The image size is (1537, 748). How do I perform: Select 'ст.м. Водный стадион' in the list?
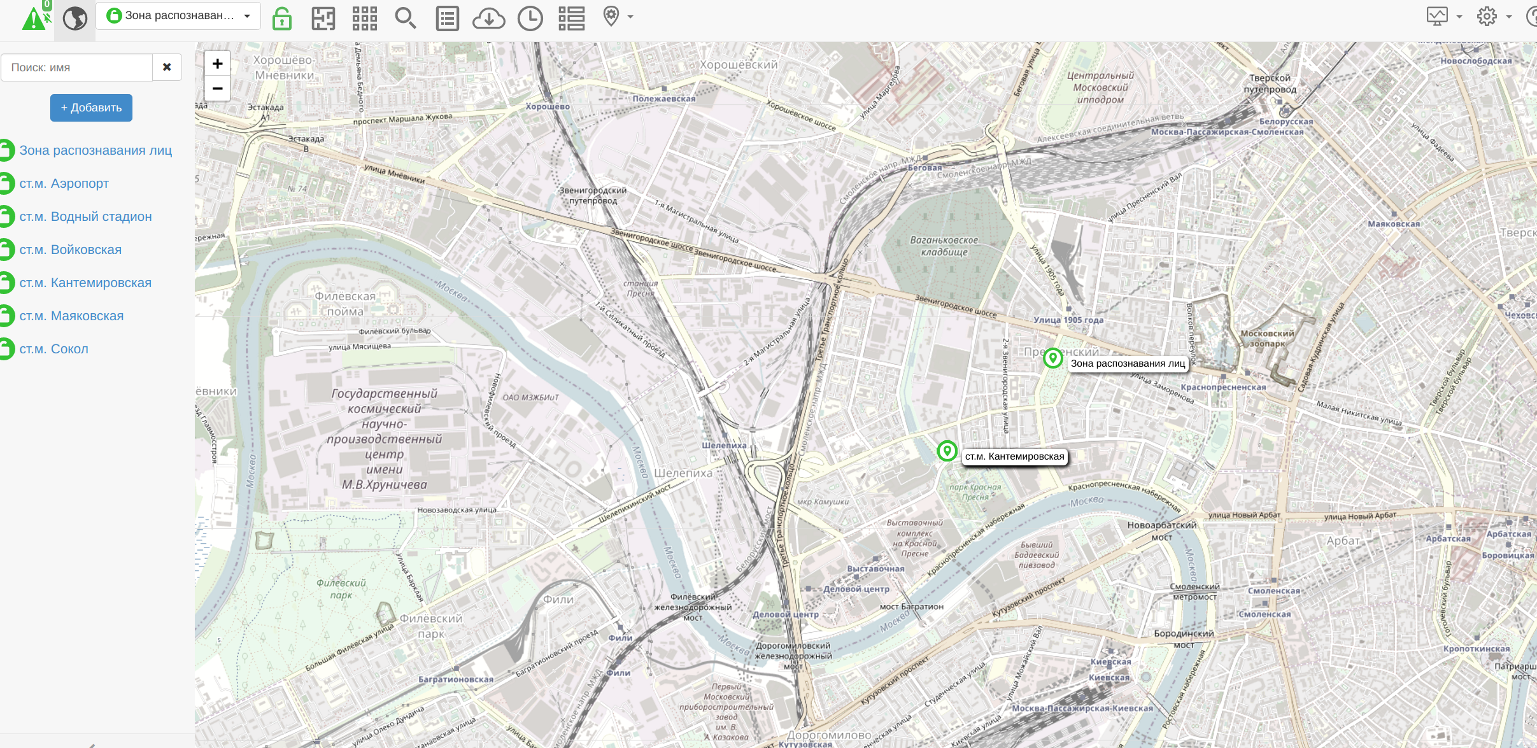coord(85,216)
